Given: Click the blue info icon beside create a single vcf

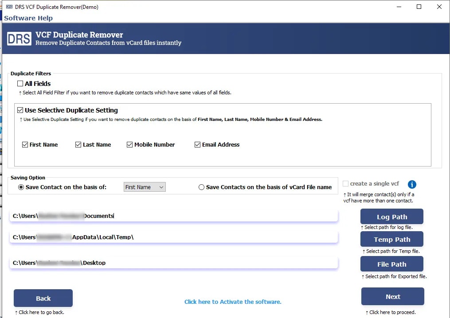Looking at the screenshot, I should tap(412, 184).
